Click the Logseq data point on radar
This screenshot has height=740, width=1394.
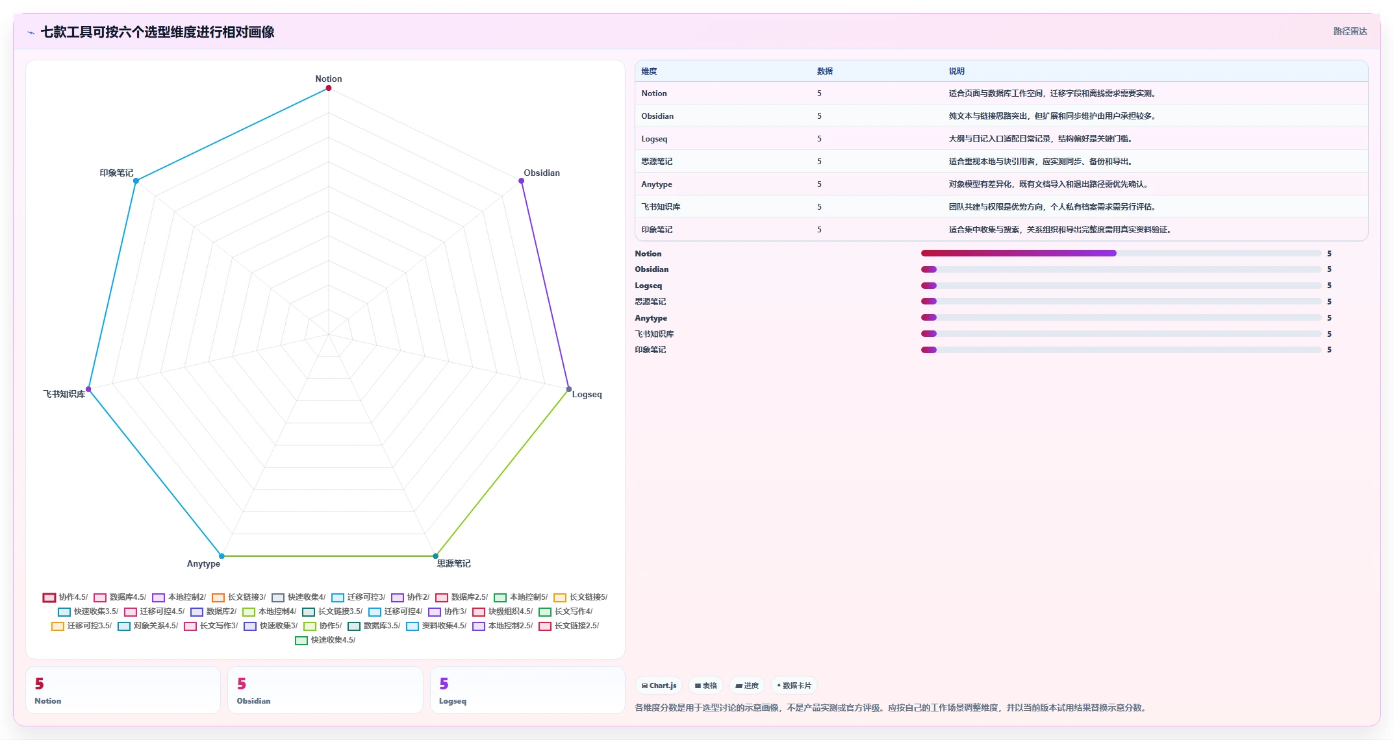pyautogui.click(x=569, y=389)
